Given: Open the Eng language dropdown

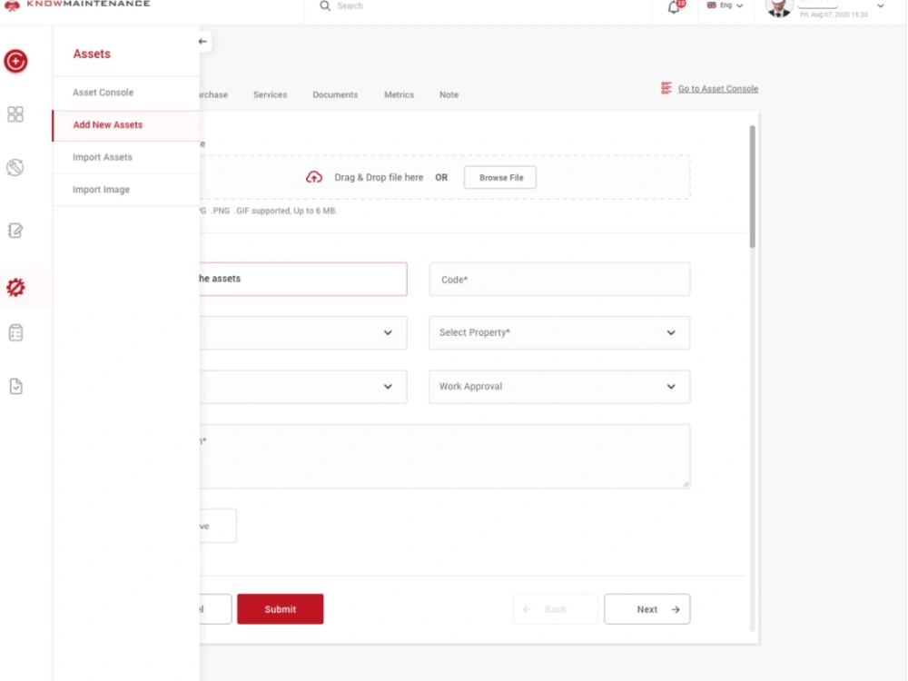Looking at the screenshot, I should 725,5.
